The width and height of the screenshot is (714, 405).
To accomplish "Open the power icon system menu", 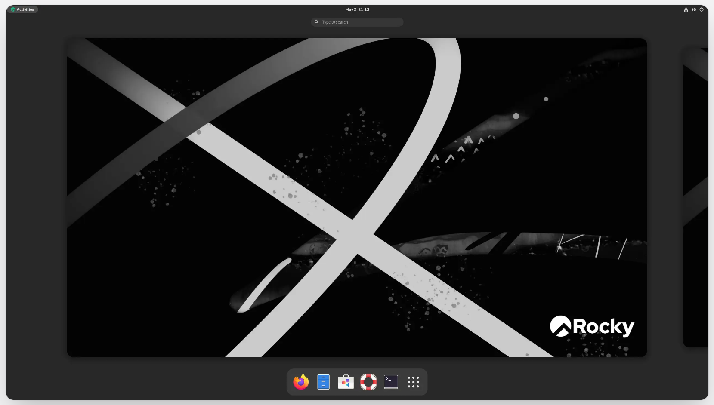I will tap(702, 9).
